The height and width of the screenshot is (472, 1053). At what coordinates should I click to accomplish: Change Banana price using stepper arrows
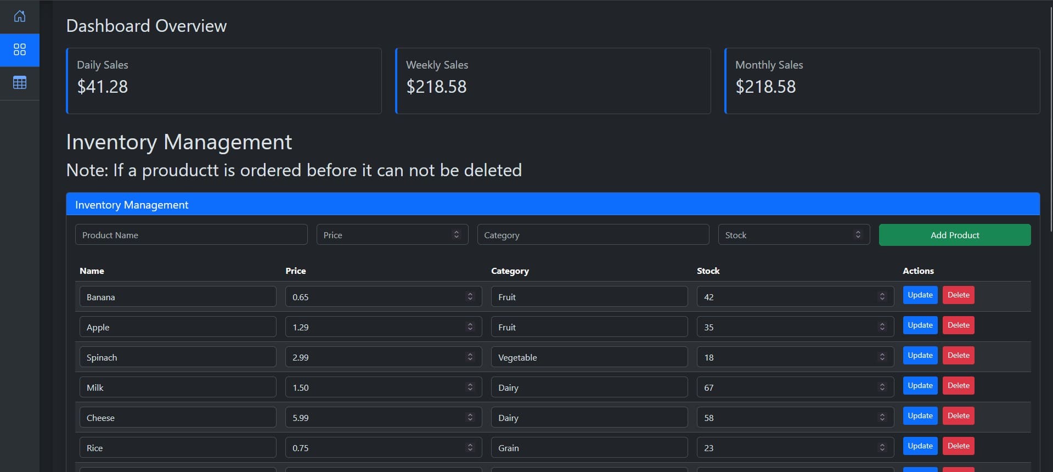[x=470, y=297]
